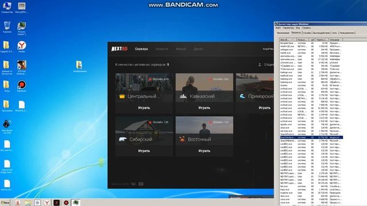
Task: Go to the Донат tab in launcher
Action: pyautogui.click(x=198, y=49)
